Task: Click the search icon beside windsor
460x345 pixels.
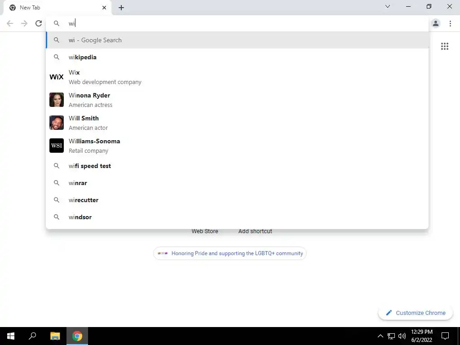Action: (x=56, y=217)
